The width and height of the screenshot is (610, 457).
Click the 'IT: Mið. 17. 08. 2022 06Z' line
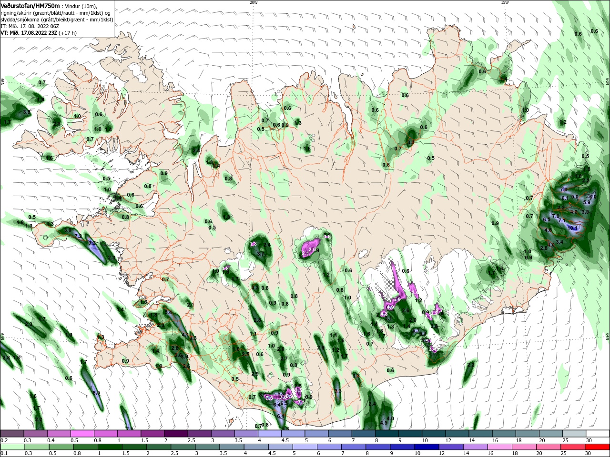pos(30,26)
